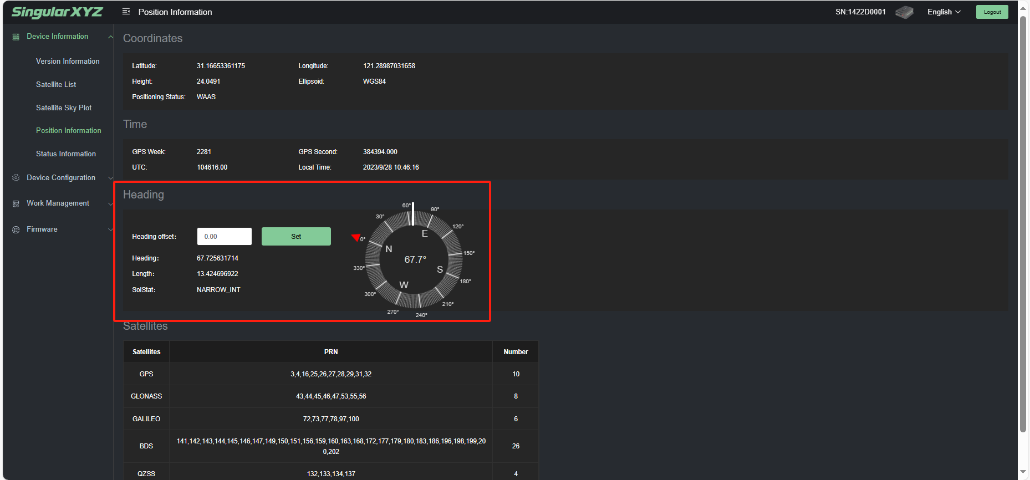Click the Heading offset input field
The image size is (1030, 480).
click(x=224, y=237)
